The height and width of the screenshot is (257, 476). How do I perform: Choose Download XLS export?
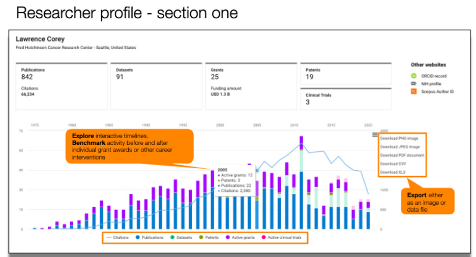393,172
